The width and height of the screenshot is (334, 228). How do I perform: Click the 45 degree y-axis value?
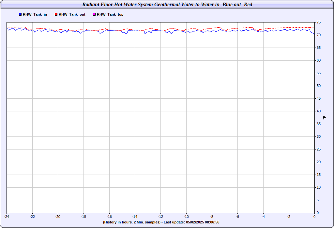click(319, 98)
